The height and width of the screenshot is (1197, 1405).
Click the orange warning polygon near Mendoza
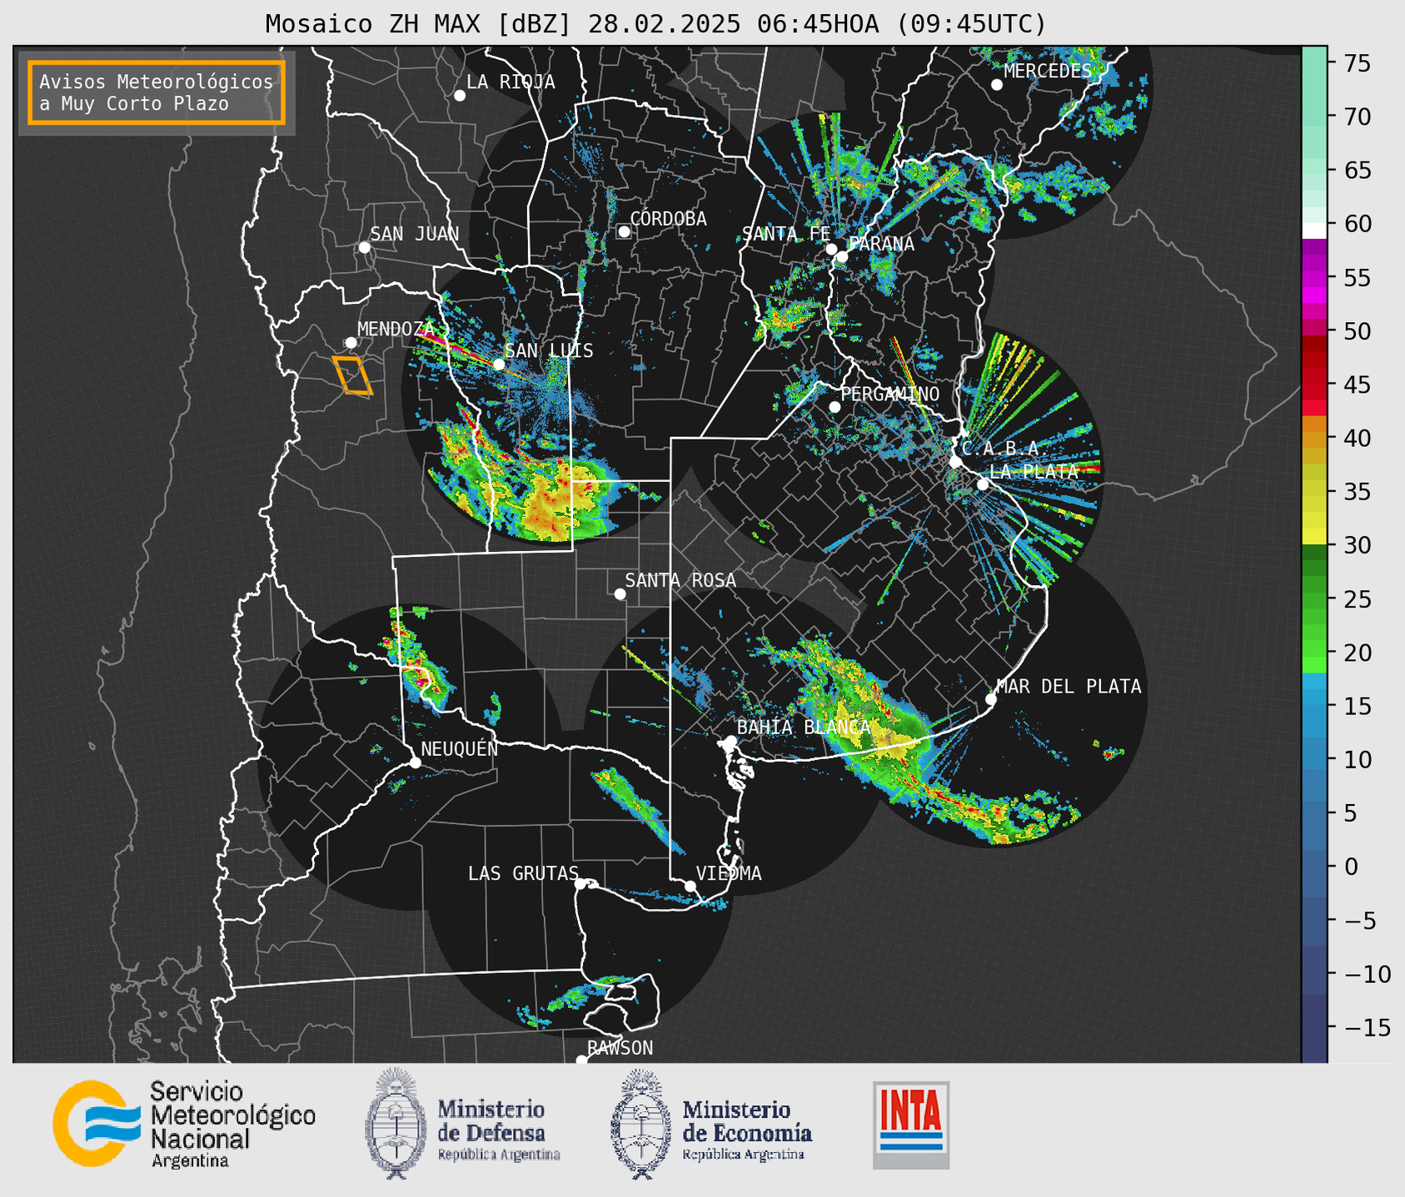pyautogui.click(x=352, y=375)
